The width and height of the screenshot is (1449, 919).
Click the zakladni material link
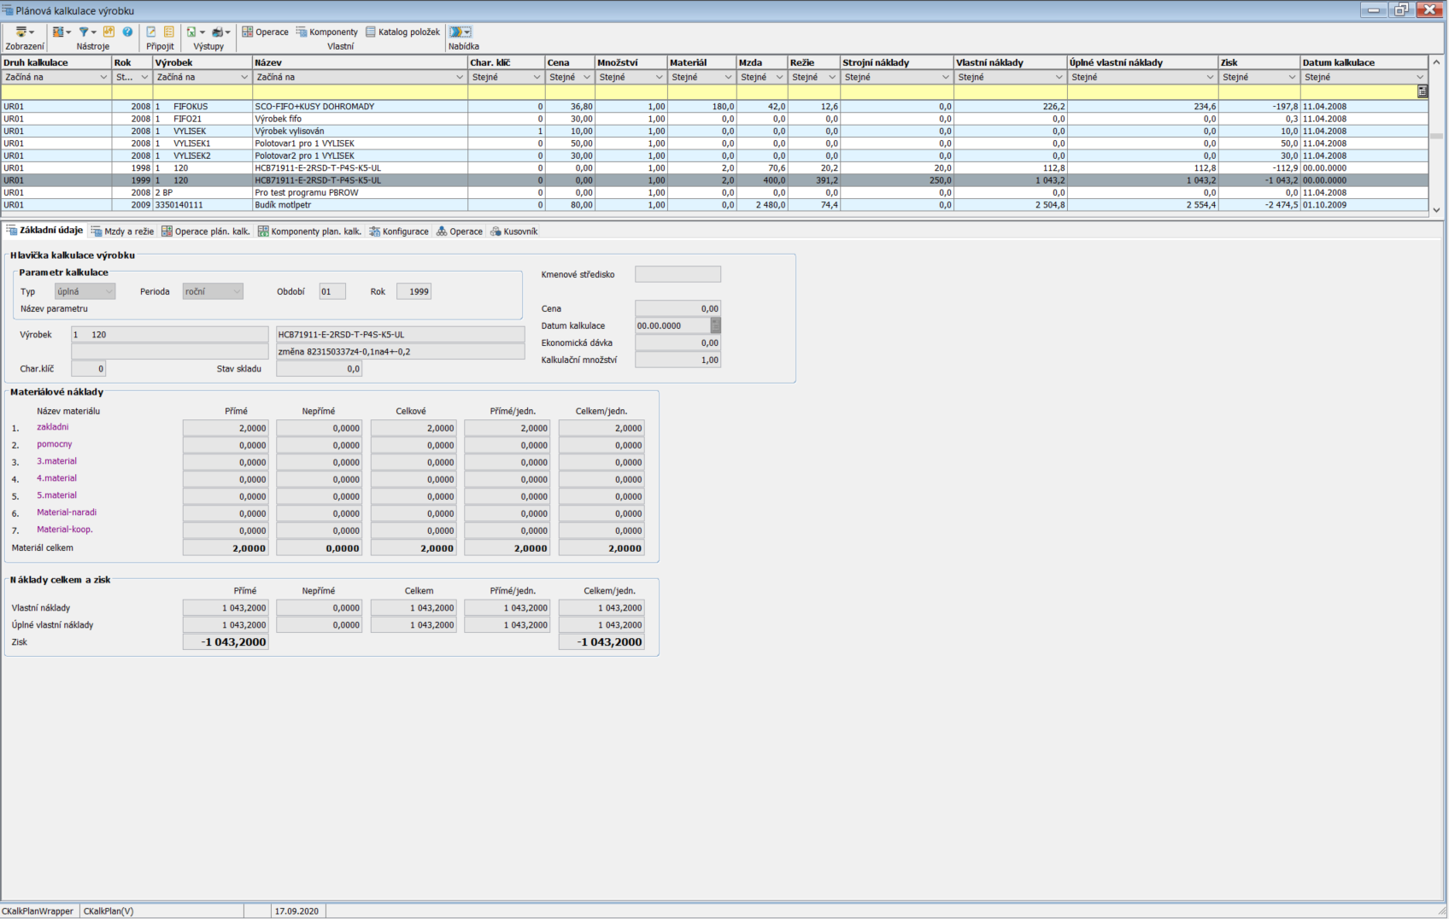pyautogui.click(x=52, y=427)
